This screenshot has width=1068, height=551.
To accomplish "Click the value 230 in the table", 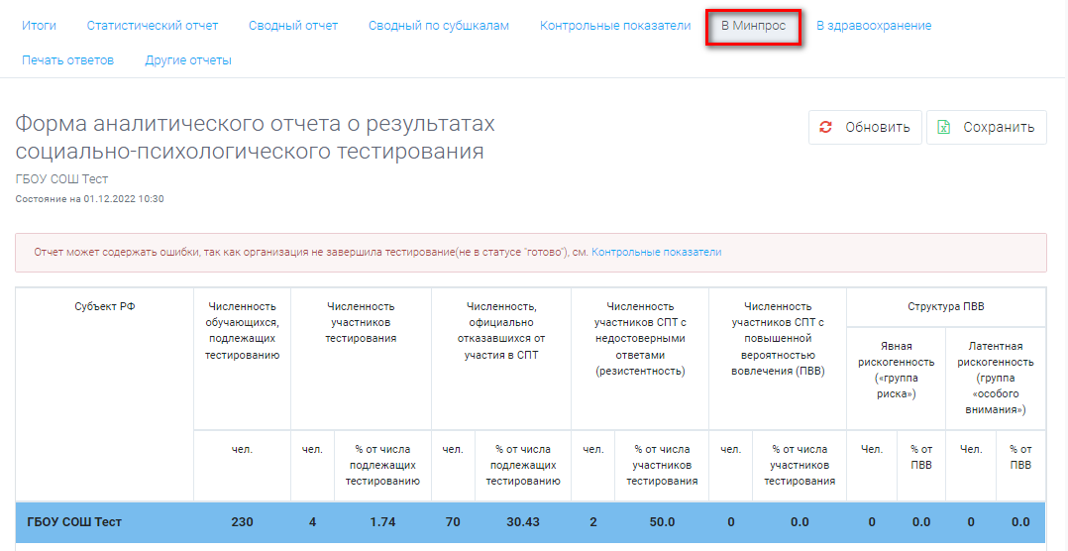I will click(x=242, y=522).
